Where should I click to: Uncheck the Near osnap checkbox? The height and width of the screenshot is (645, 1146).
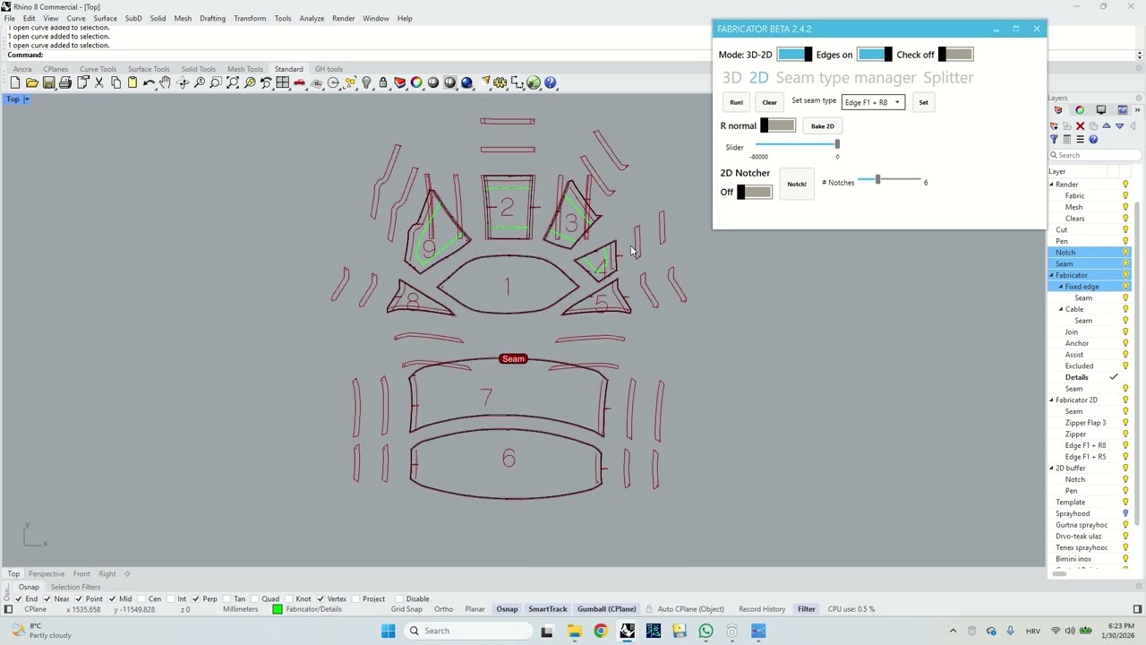(48, 598)
